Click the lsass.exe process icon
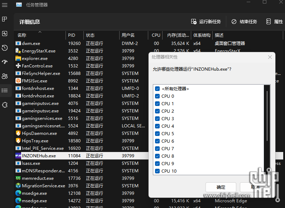The image size is (285, 208). tap(18, 163)
